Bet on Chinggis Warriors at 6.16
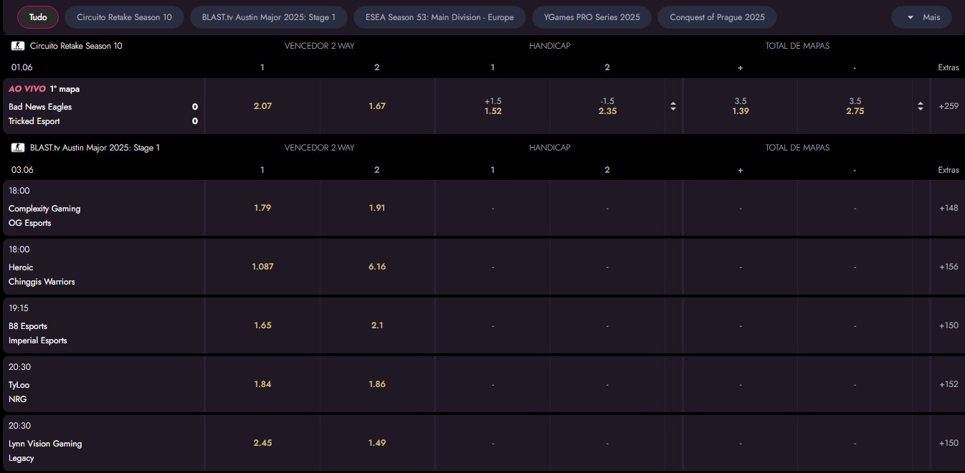Viewport: 965px width, 473px height. [x=377, y=267]
